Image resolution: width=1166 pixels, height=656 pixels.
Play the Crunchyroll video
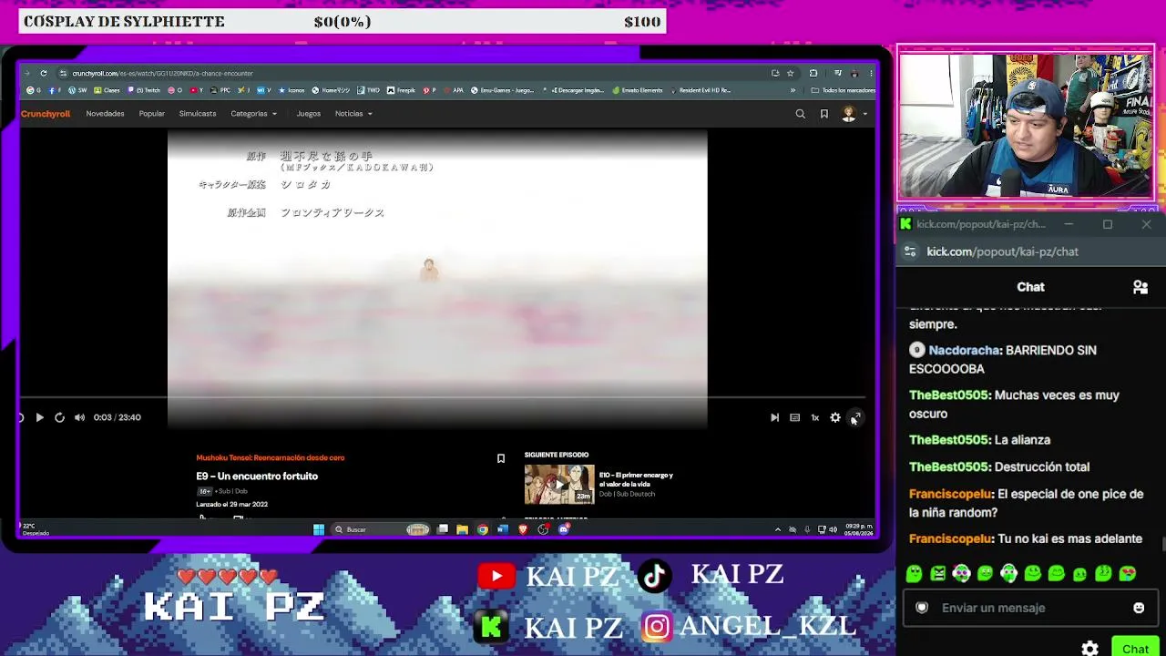pos(39,417)
